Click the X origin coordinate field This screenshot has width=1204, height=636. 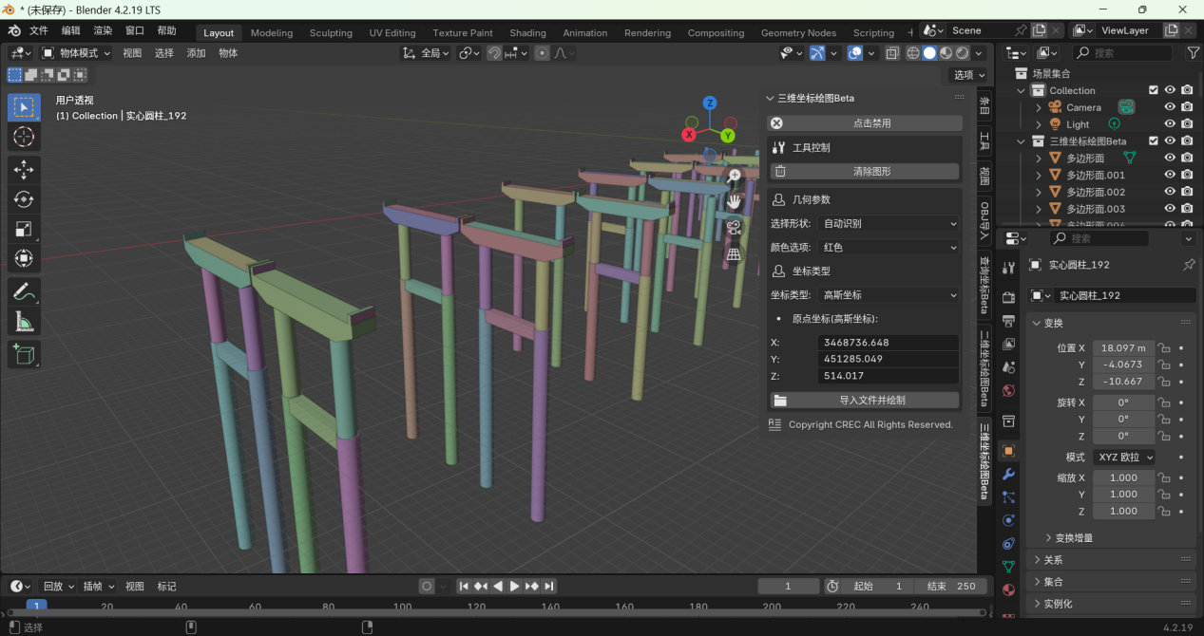pyautogui.click(x=888, y=343)
